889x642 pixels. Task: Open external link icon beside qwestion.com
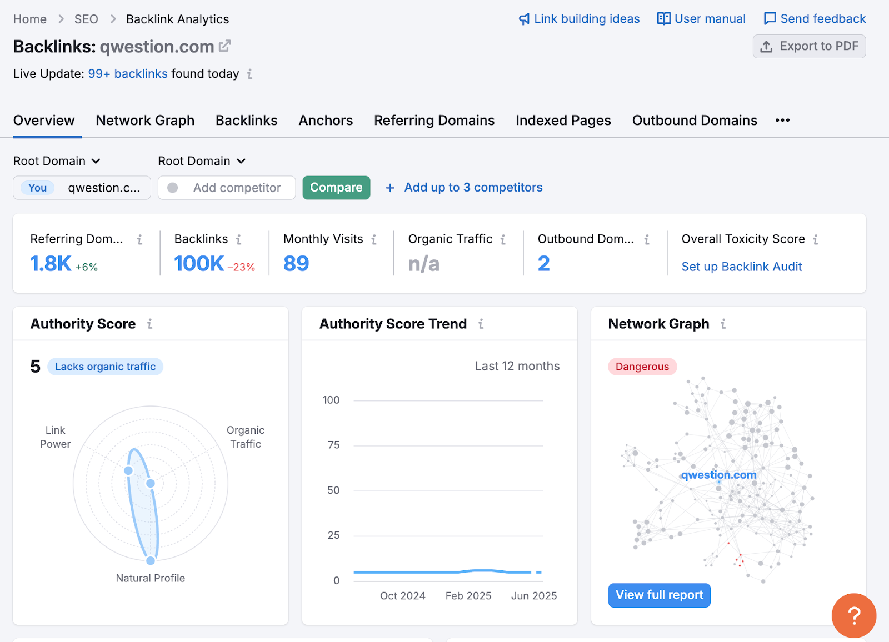click(224, 46)
